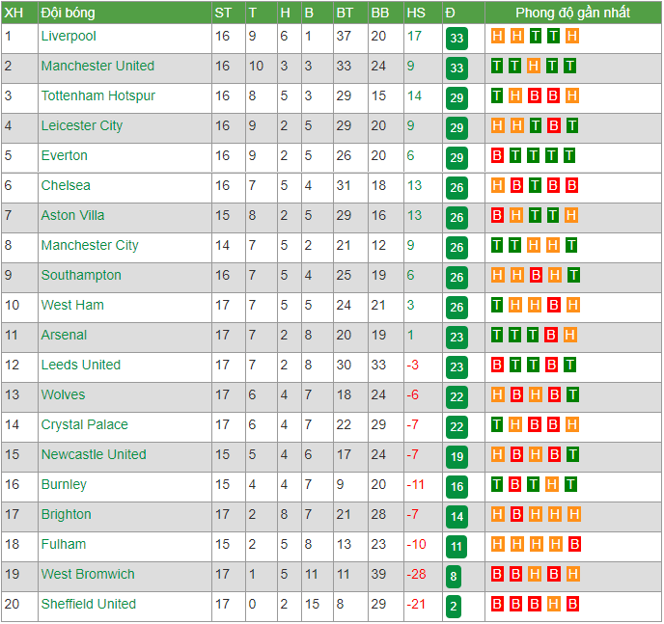Select the Leicester City link
The width and height of the screenshot is (664, 624).
point(82,126)
